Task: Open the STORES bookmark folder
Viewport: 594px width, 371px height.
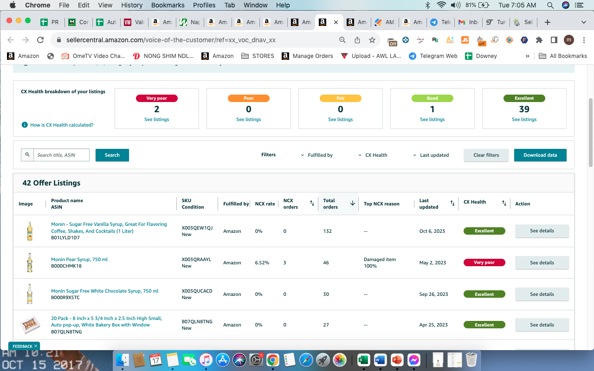Action: 258,56
